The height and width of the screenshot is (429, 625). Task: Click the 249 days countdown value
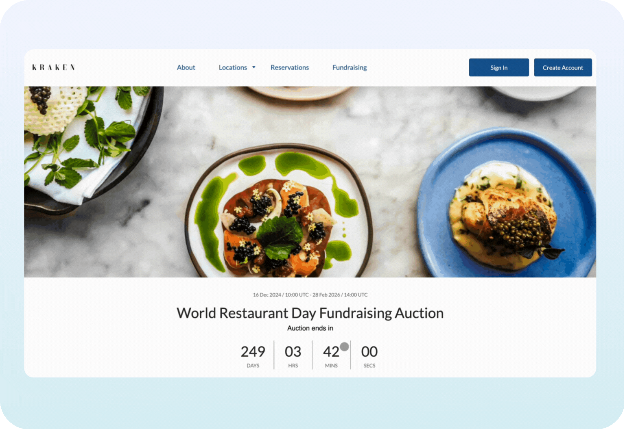point(253,351)
